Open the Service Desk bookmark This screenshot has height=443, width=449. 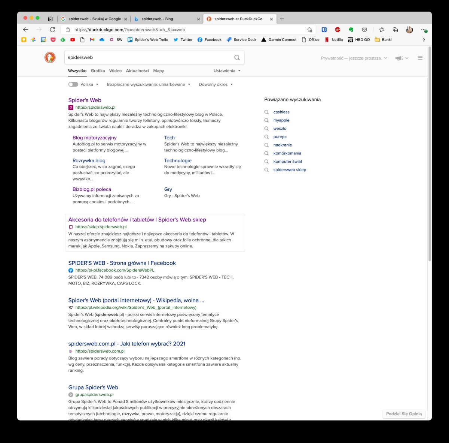pos(241,40)
